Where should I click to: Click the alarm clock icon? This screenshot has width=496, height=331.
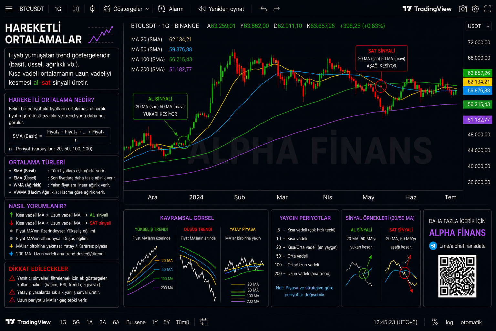pyautogui.click(x=162, y=9)
